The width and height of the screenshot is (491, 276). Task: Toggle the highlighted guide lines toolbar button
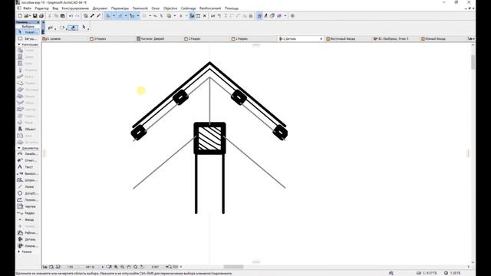pos(108,15)
